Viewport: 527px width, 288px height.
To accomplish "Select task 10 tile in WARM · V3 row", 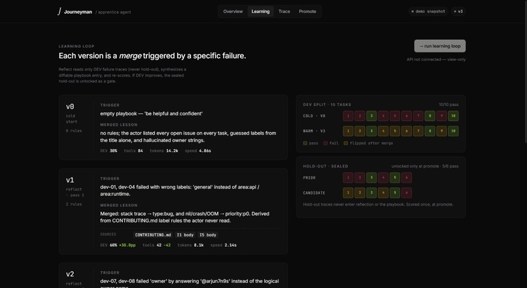I will click(x=453, y=131).
